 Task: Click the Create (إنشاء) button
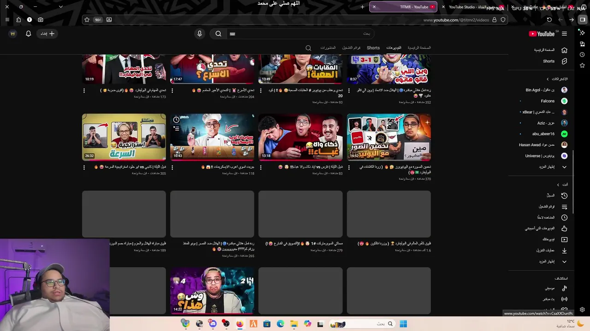click(x=47, y=34)
